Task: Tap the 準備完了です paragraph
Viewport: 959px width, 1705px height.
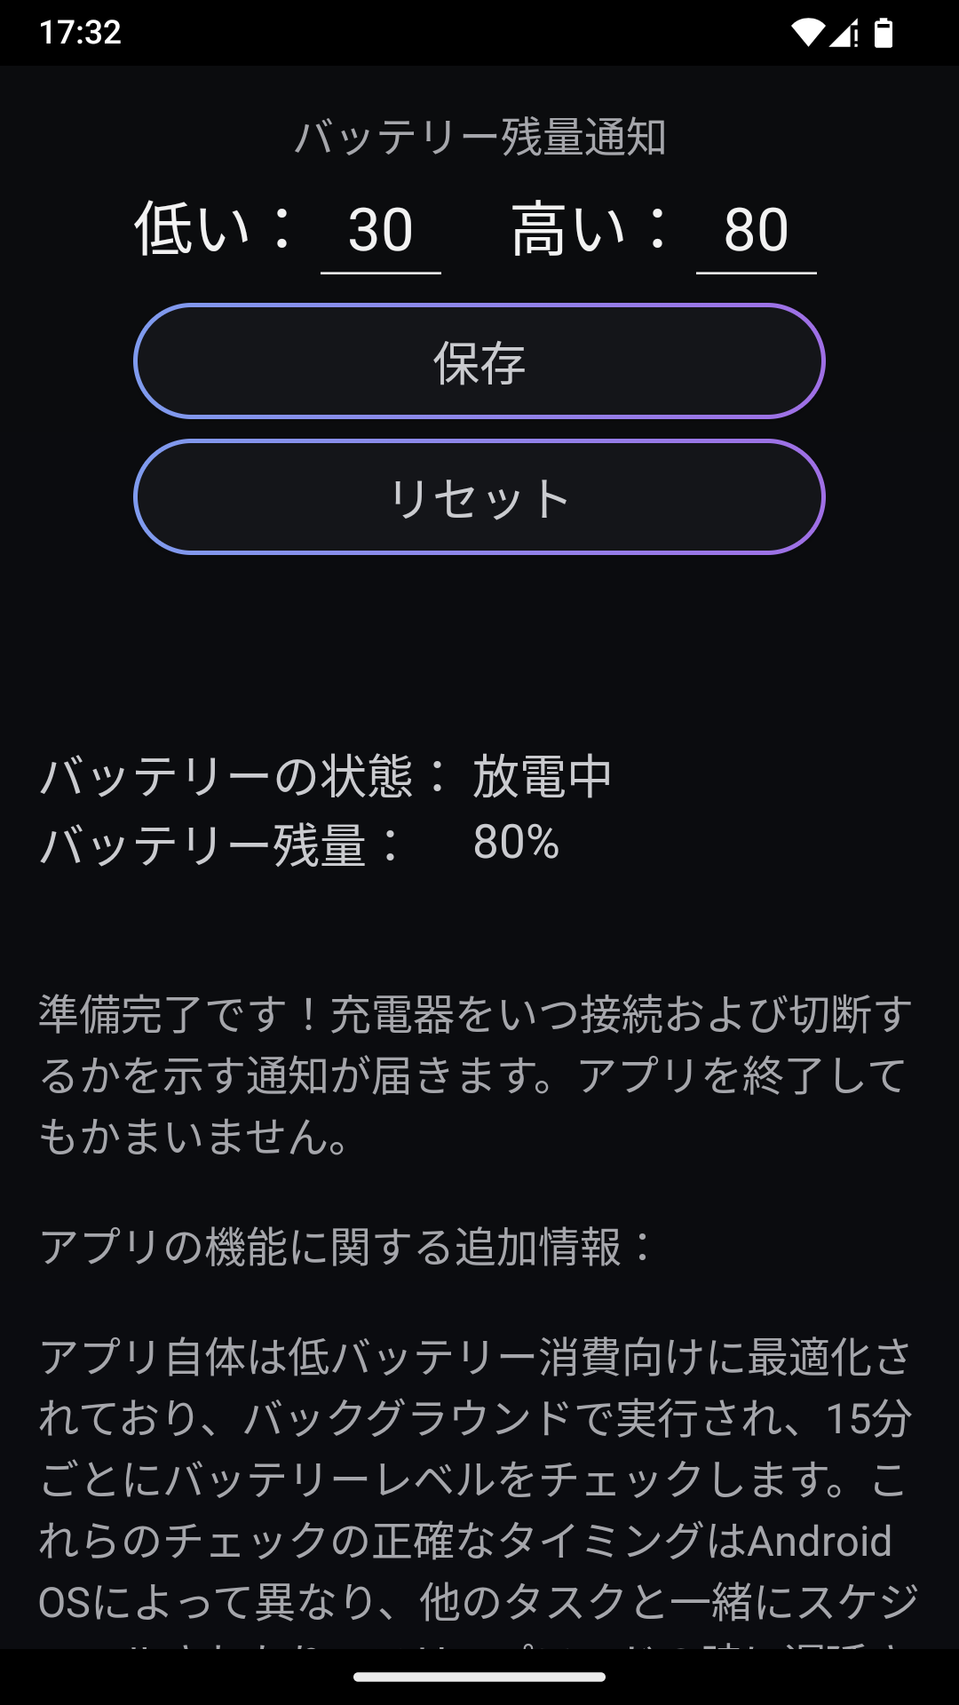Action: pyautogui.click(x=476, y=1075)
